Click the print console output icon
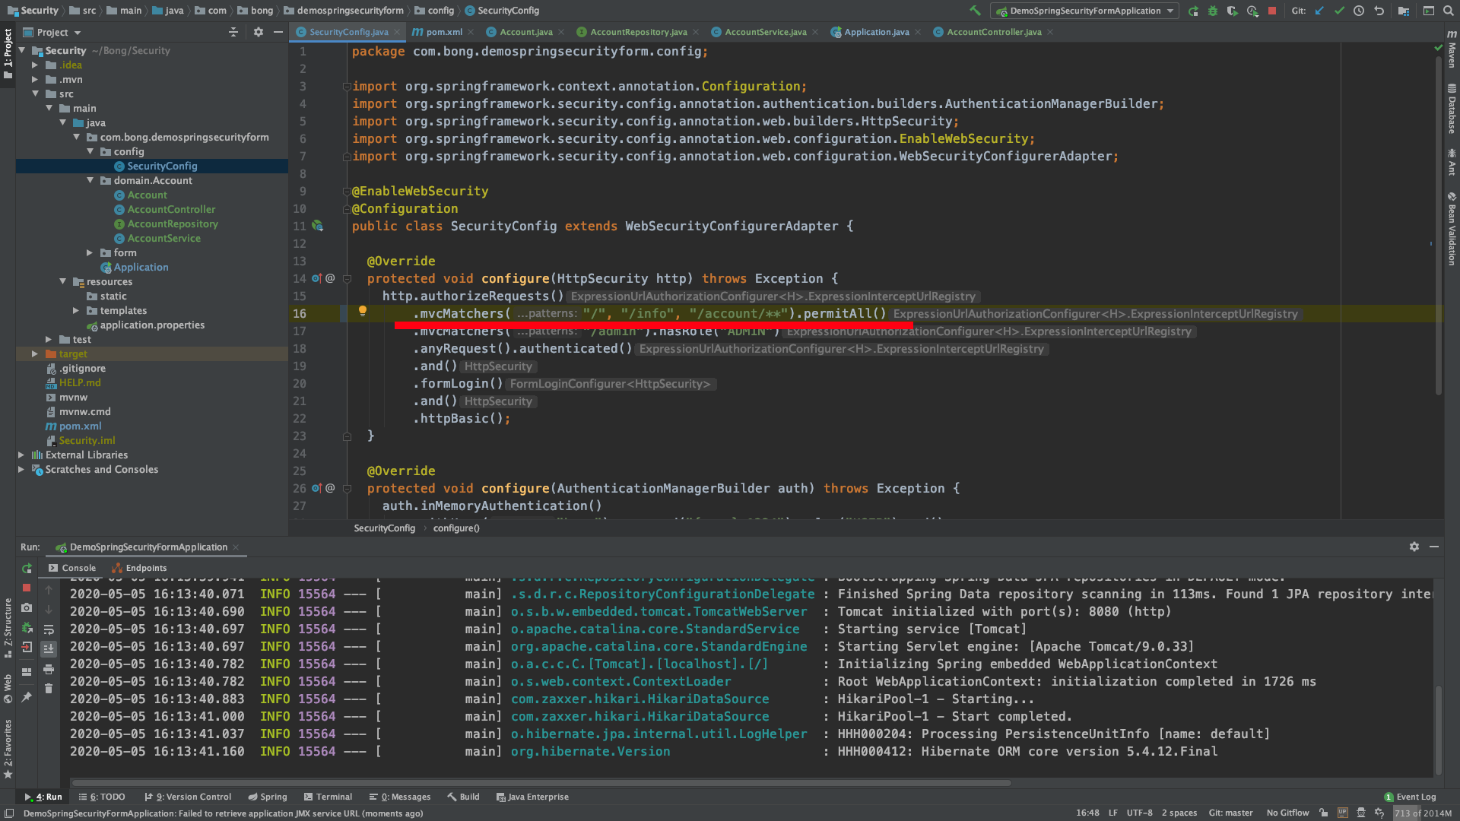This screenshot has height=821, width=1460. coord(49,669)
